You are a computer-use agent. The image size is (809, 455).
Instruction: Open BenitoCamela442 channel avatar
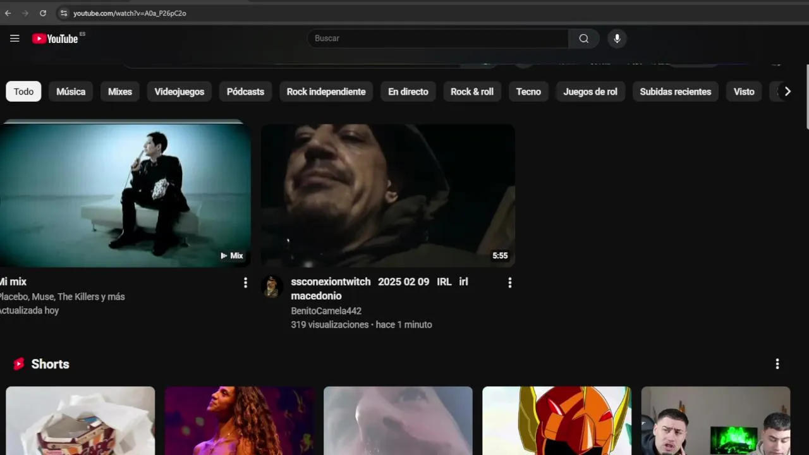[272, 286]
